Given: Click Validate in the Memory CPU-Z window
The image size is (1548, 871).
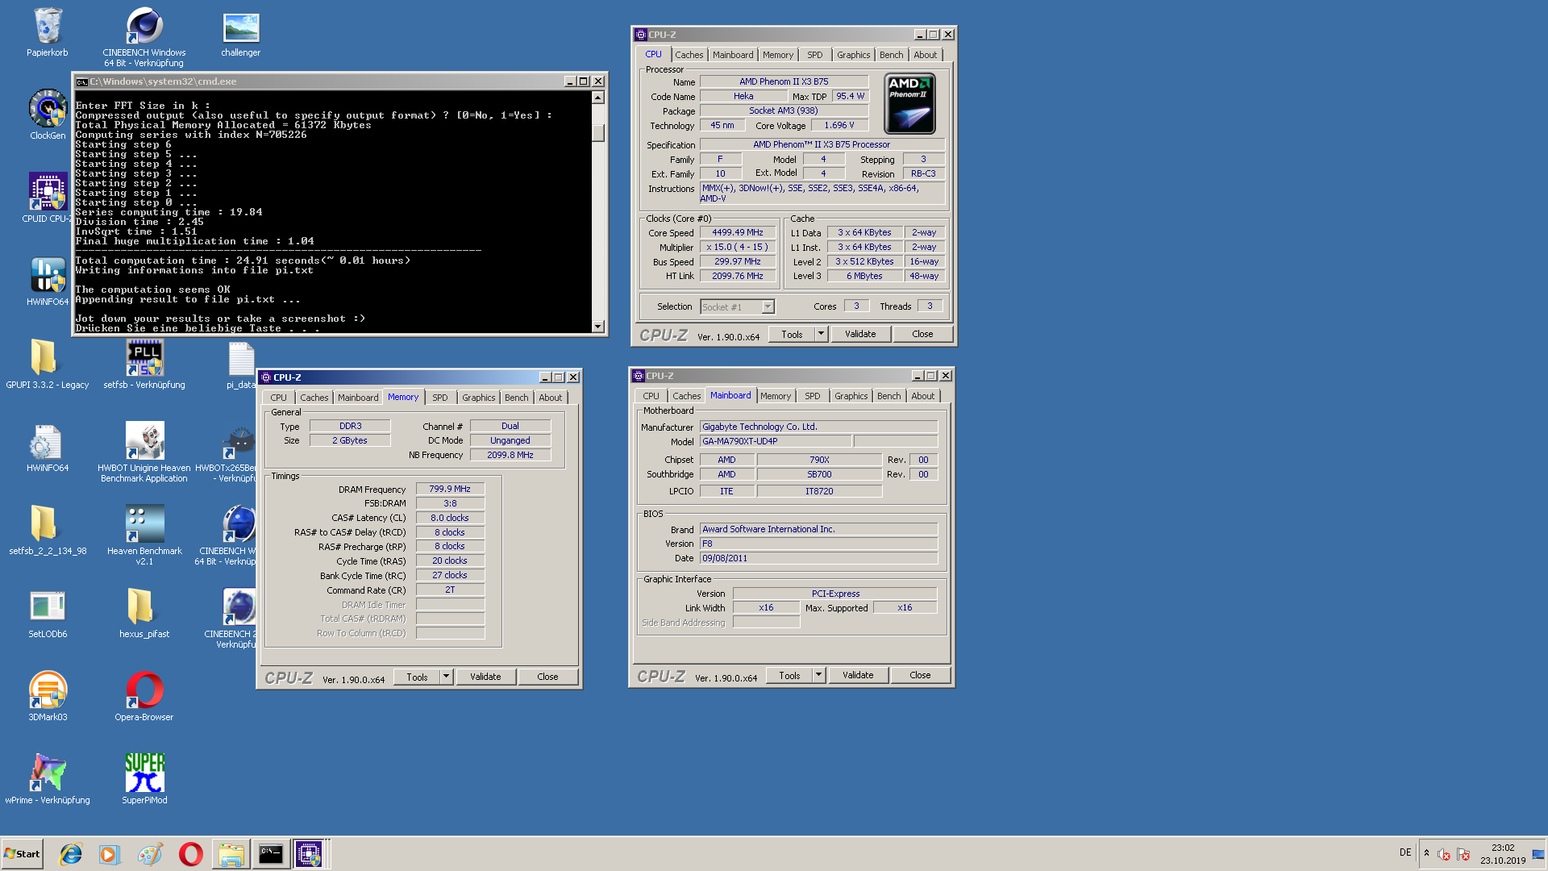Looking at the screenshot, I should point(485,677).
